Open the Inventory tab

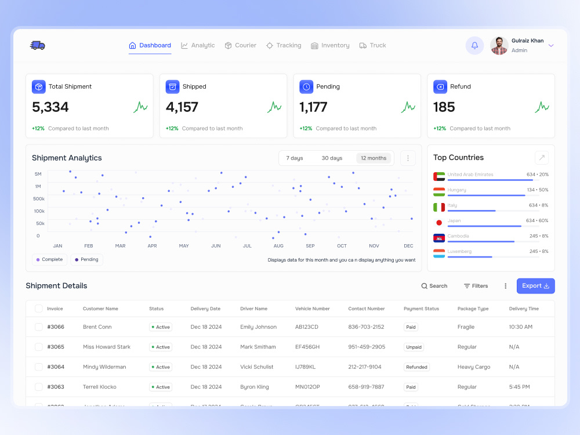pos(330,45)
